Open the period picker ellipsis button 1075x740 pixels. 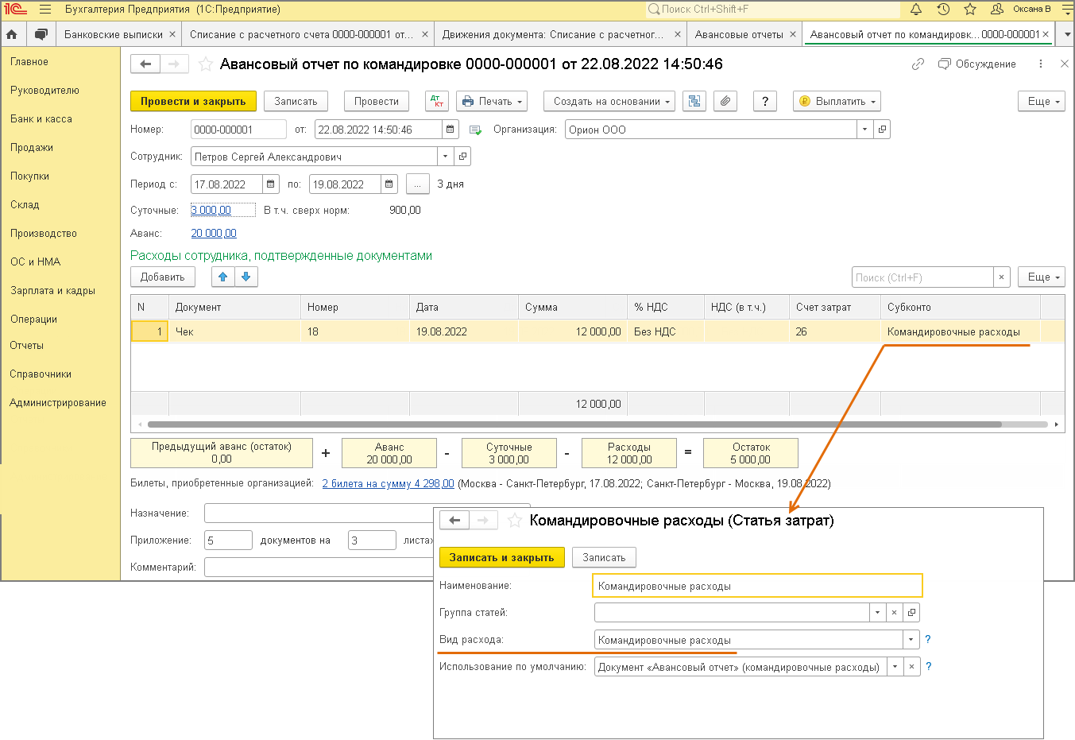pyautogui.click(x=417, y=184)
